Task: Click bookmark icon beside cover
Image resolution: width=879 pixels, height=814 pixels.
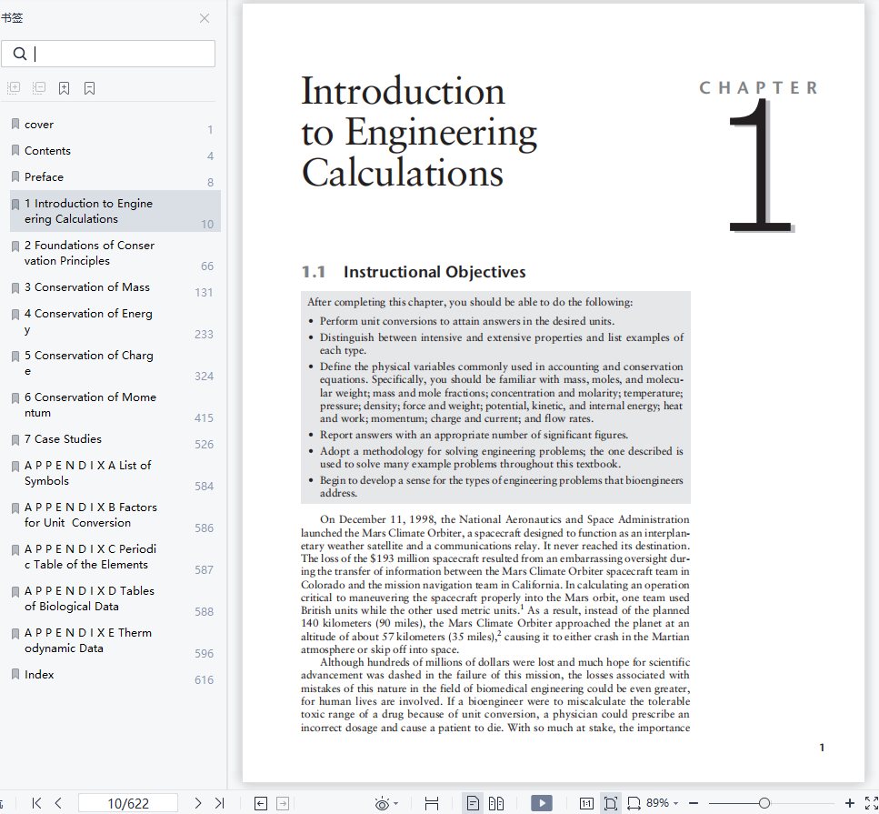Action: (15, 124)
